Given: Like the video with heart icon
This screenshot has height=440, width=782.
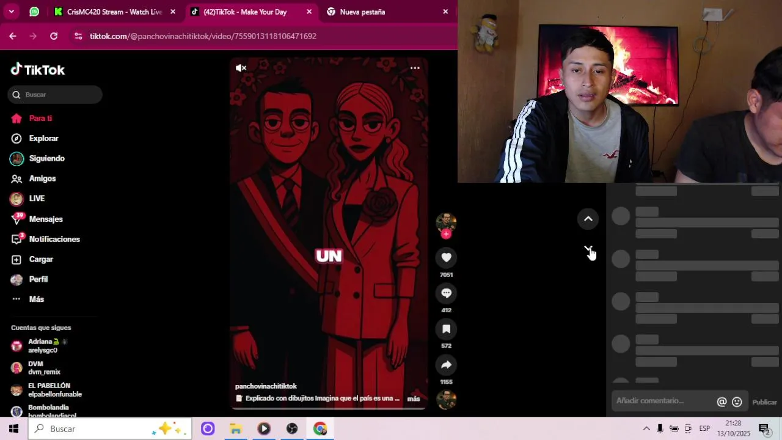Looking at the screenshot, I should [x=446, y=258].
